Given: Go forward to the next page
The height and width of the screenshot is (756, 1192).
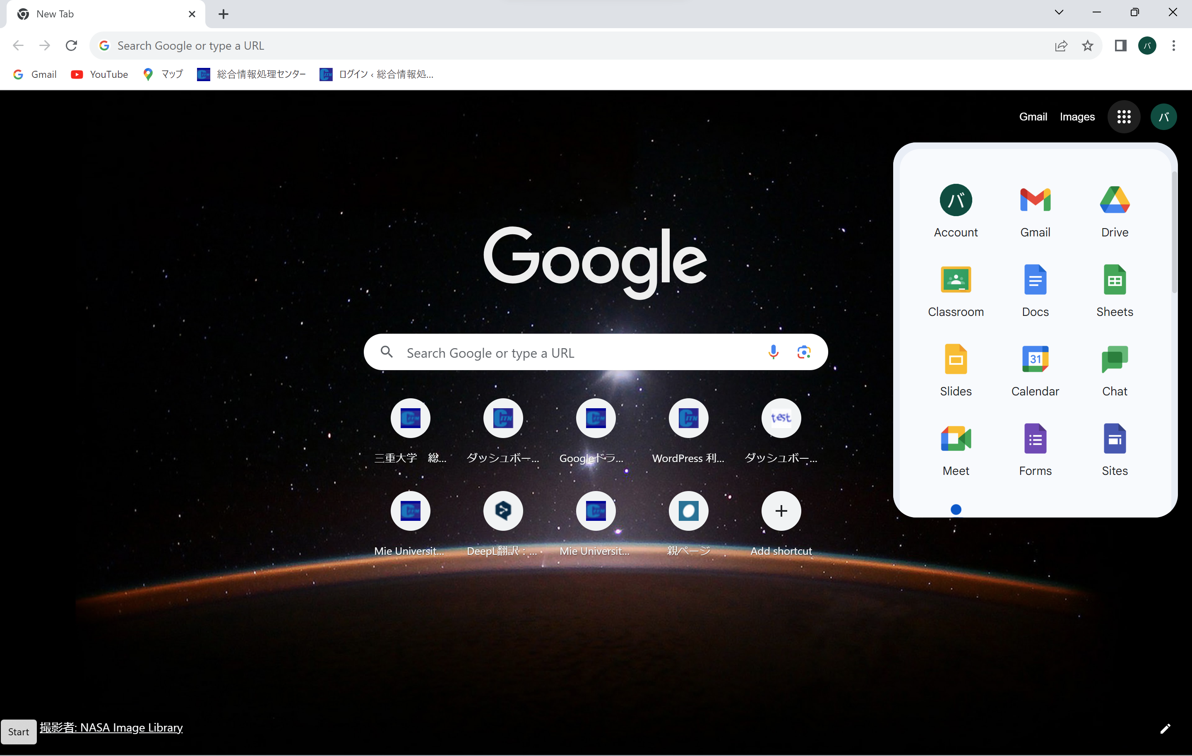Looking at the screenshot, I should 45,46.
